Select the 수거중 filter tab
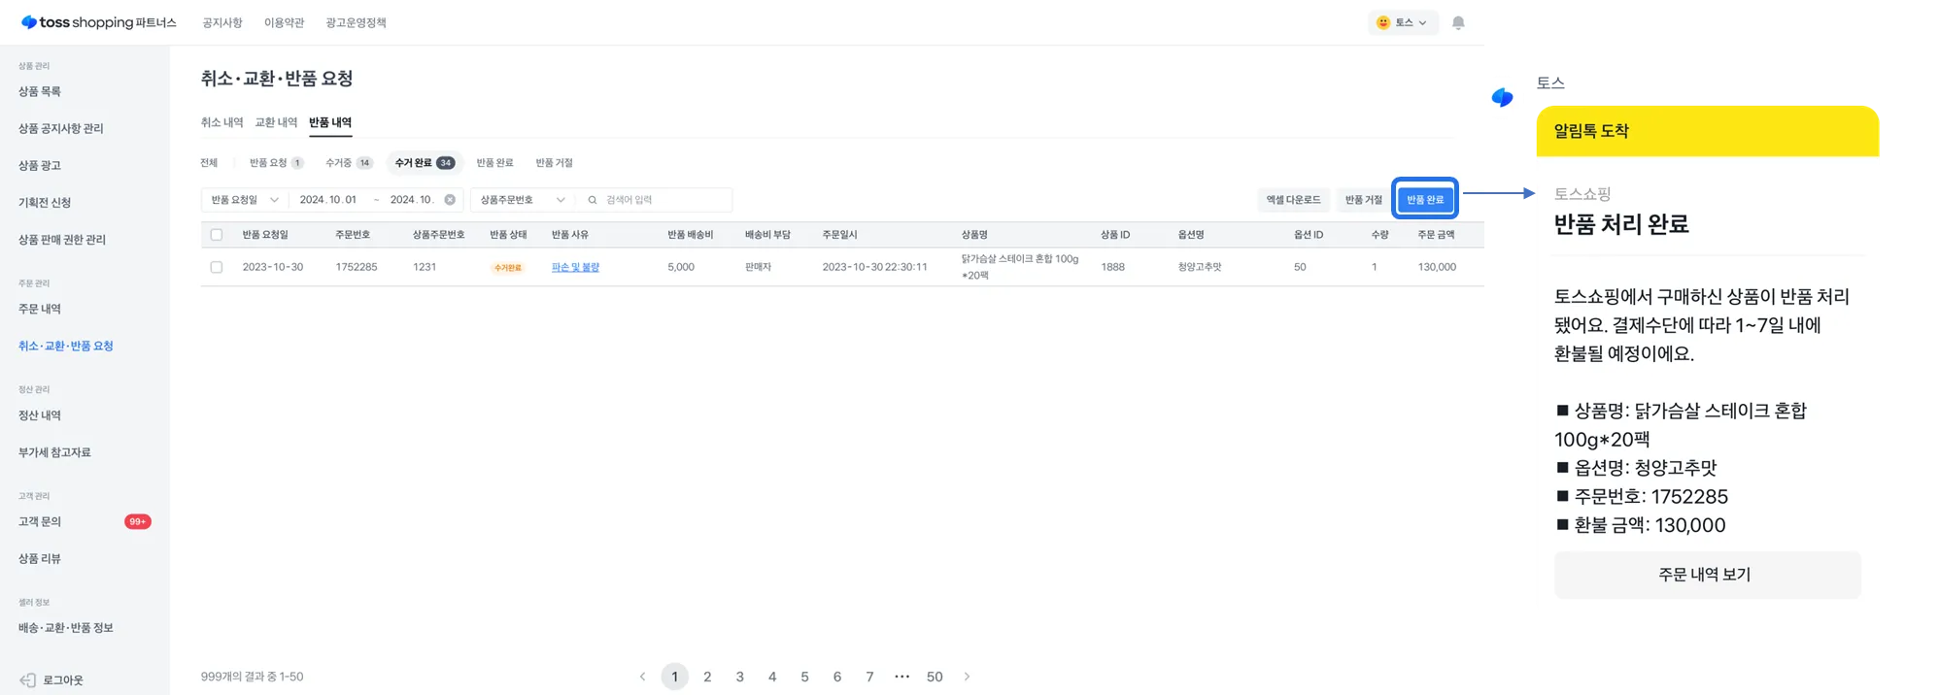 click(x=348, y=163)
